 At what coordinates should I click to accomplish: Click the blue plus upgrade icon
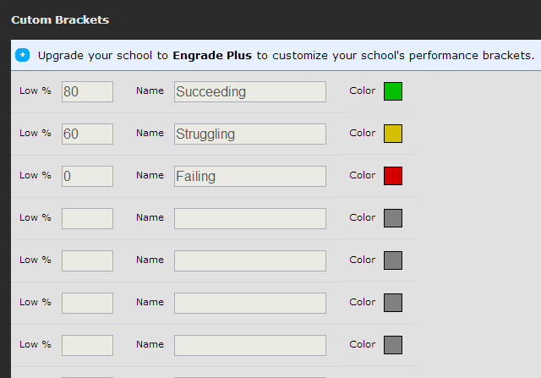[x=23, y=55]
